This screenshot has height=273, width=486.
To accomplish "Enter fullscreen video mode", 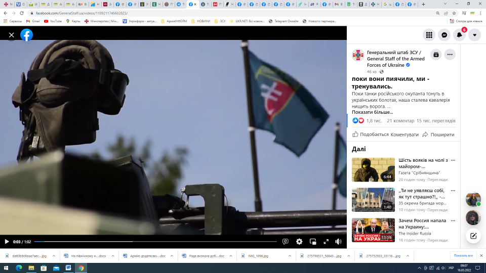I will tap(326, 242).
